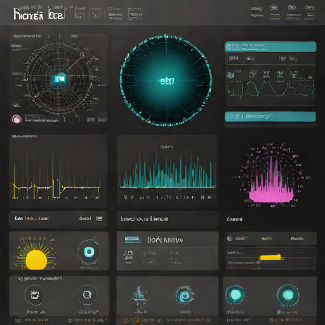The width and height of the screenshot is (325, 325).
Task: Open the second menu item in the top-right header
Action: click(275, 12)
